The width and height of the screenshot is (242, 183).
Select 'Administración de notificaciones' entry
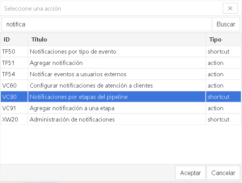click(72, 120)
